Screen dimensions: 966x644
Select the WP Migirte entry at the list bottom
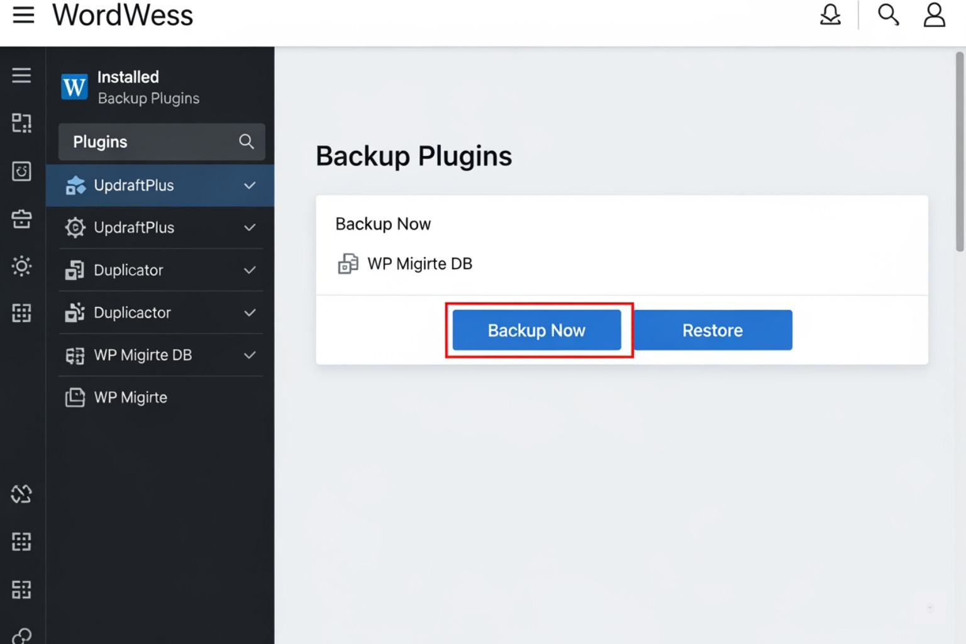click(160, 397)
